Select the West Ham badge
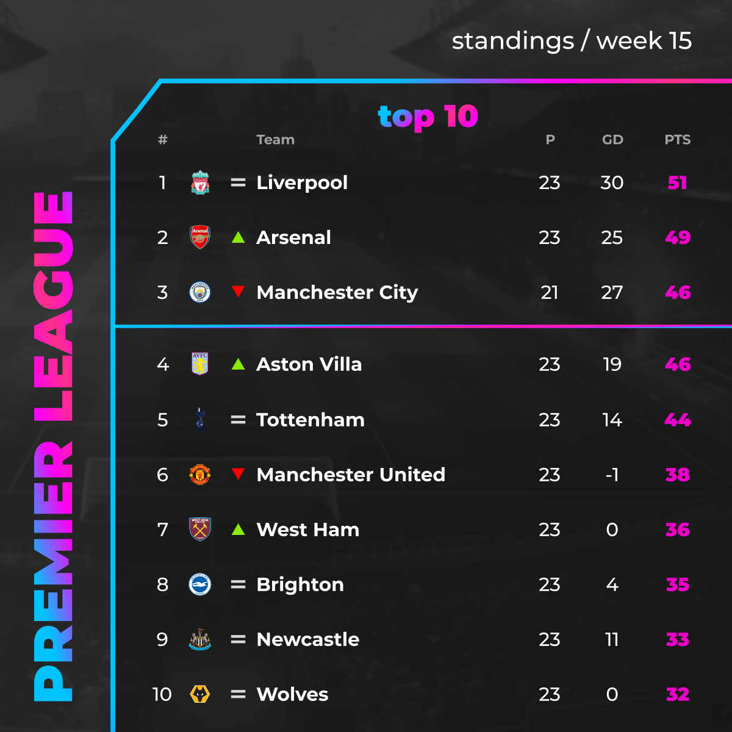The image size is (732, 732). (200, 529)
